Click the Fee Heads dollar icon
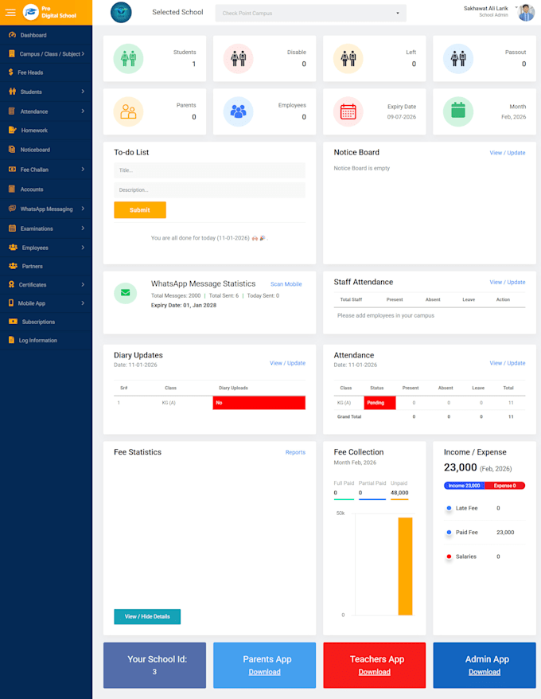 (x=10, y=72)
